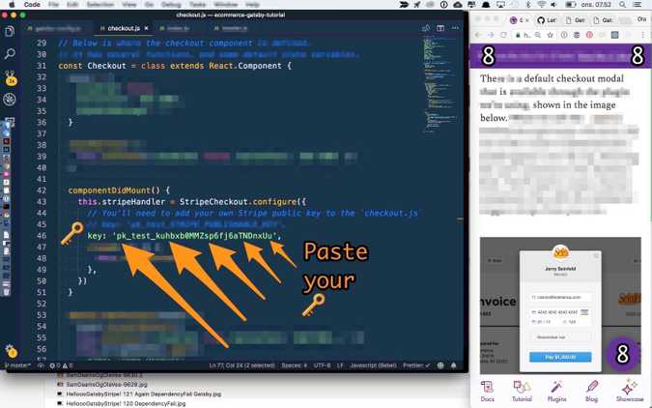Viewport: 652px width, 408px height.
Task: Open the Docs link in Gatsby nav
Action: 488,391
